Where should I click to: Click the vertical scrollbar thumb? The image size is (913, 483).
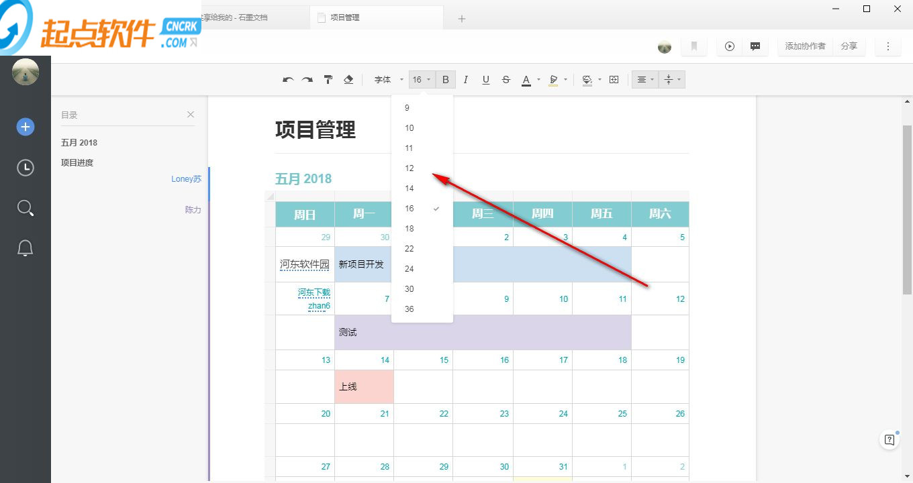pyautogui.click(x=907, y=209)
